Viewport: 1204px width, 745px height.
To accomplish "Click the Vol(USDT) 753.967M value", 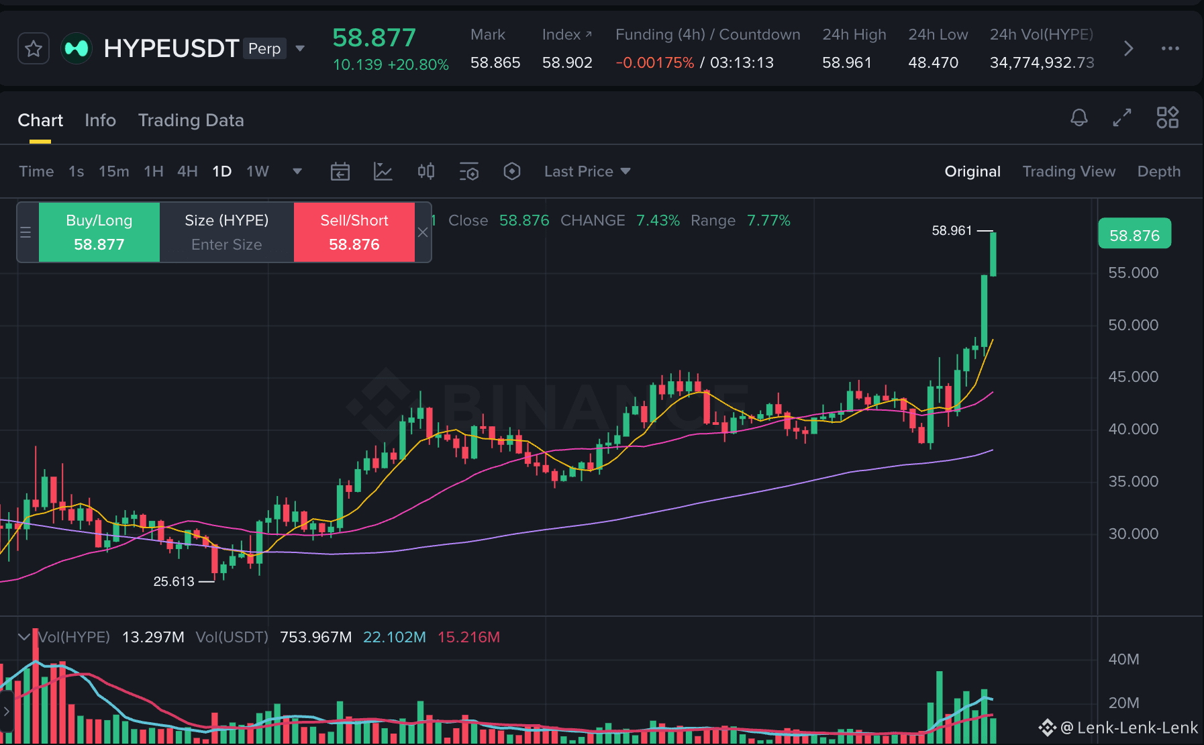I will pyautogui.click(x=315, y=637).
